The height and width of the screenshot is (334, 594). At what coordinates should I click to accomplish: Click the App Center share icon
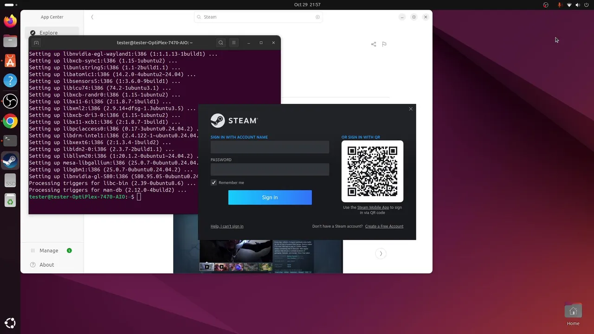point(374,44)
